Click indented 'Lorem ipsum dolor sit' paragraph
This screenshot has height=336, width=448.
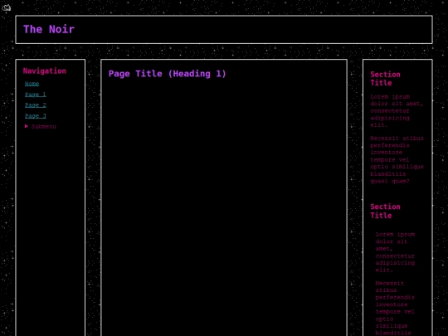395,252
